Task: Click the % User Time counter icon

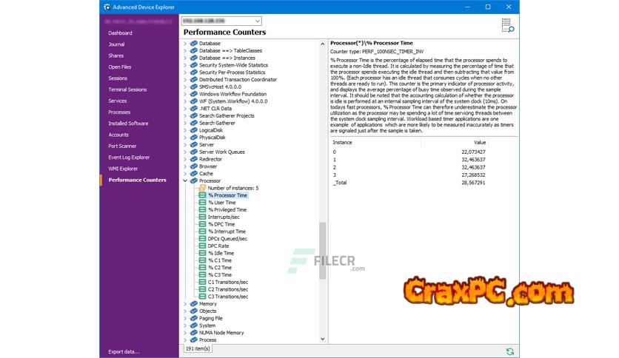Action: tap(202, 202)
